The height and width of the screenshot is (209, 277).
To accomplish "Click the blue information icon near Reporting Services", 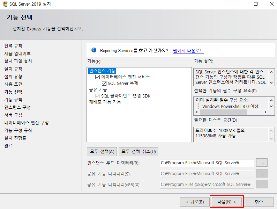I will pyautogui.click(x=94, y=50).
